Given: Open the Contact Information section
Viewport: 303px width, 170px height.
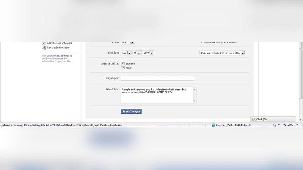Looking at the screenshot, I should click(58, 48).
